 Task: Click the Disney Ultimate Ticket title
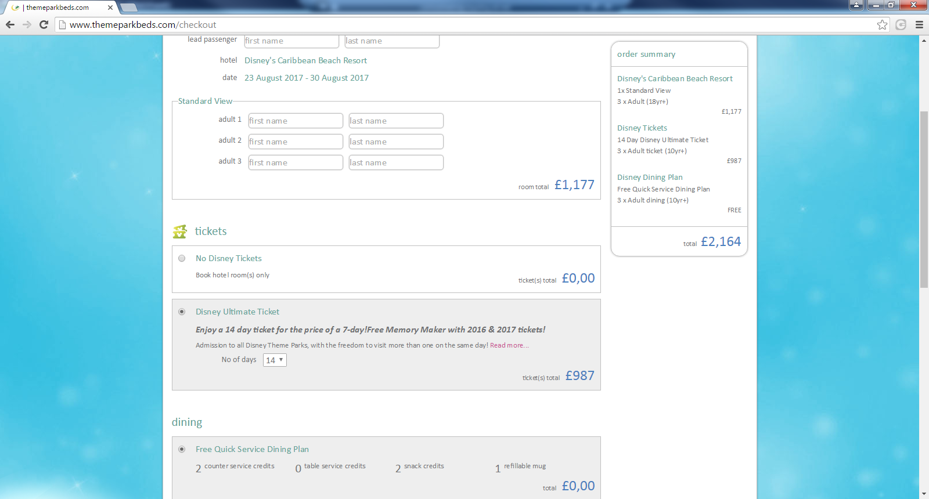point(237,312)
